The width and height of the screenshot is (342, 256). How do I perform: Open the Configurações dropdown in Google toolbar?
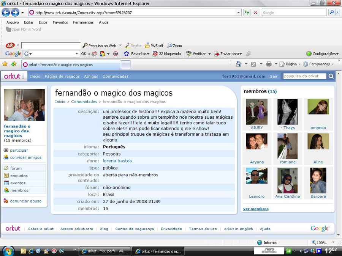pyautogui.click(x=323, y=54)
